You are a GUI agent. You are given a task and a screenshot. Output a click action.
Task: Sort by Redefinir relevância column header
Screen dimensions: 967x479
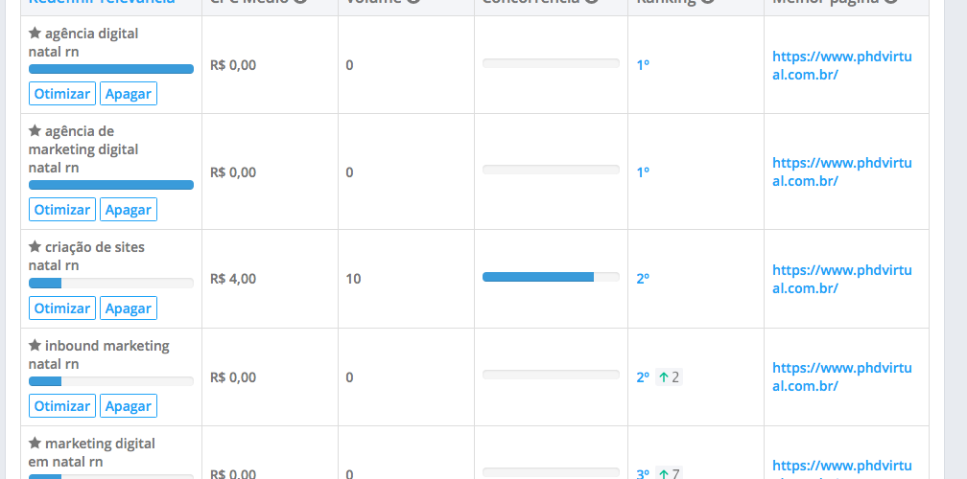pyautogui.click(x=102, y=2)
